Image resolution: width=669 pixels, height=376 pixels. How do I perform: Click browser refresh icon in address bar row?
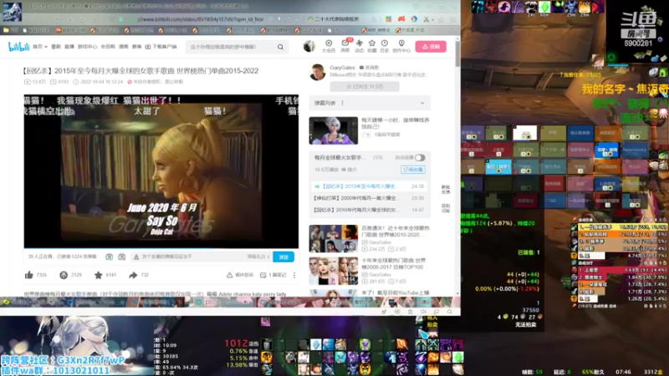57,19
